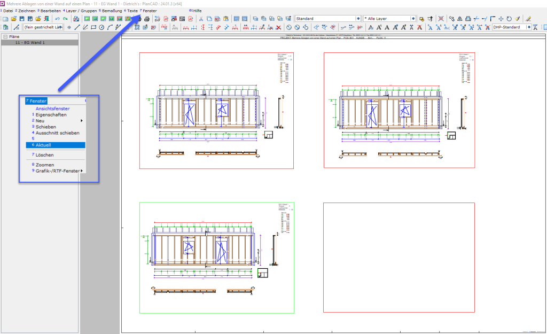This screenshot has width=547, height=334.
Task: Select the 11 - EG Wand 1 plan
Action: tap(30, 42)
